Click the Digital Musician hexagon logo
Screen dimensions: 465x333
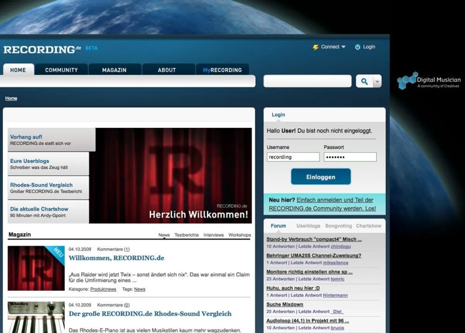(x=406, y=80)
